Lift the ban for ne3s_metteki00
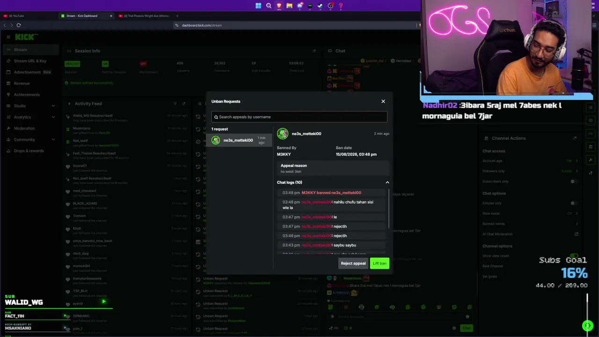The width and height of the screenshot is (599, 337). 380,264
